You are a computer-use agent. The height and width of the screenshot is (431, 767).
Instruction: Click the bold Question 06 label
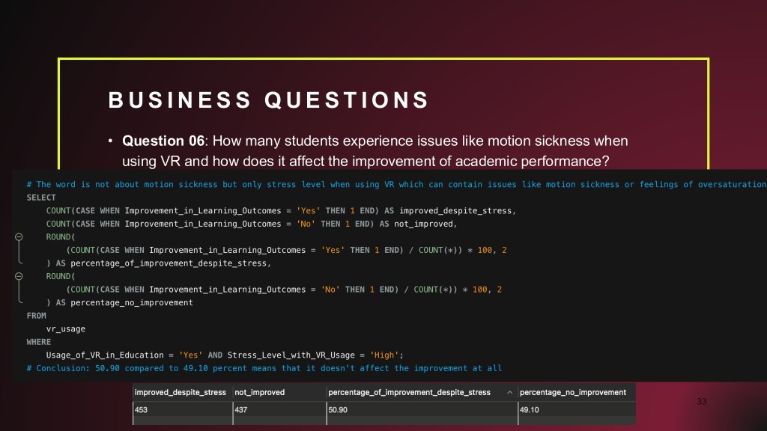[163, 141]
